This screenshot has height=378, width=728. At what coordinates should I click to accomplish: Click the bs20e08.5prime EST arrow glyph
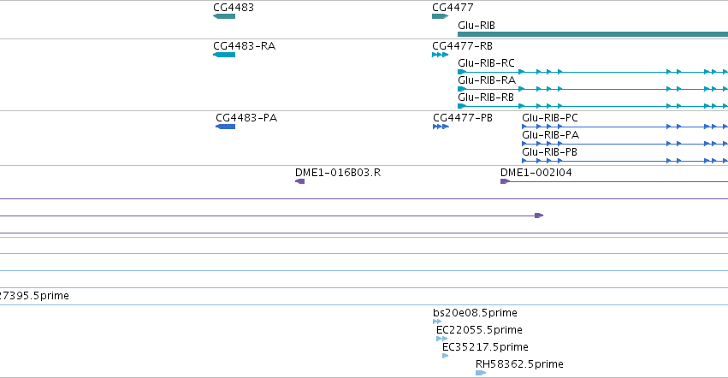(437, 322)
